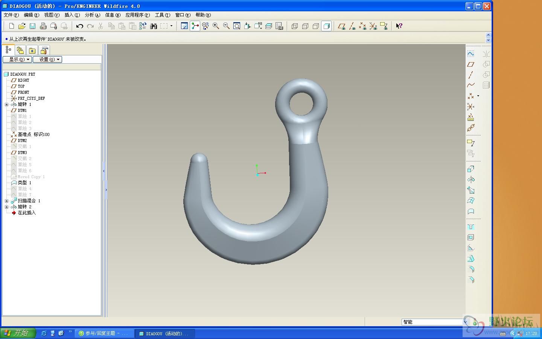This screenshot has height=339, width=542.
Task: Click the Zoom Out magnifier
Action: [x=226, y=26]
